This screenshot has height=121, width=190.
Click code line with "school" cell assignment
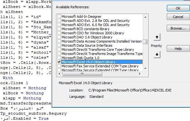26,52
